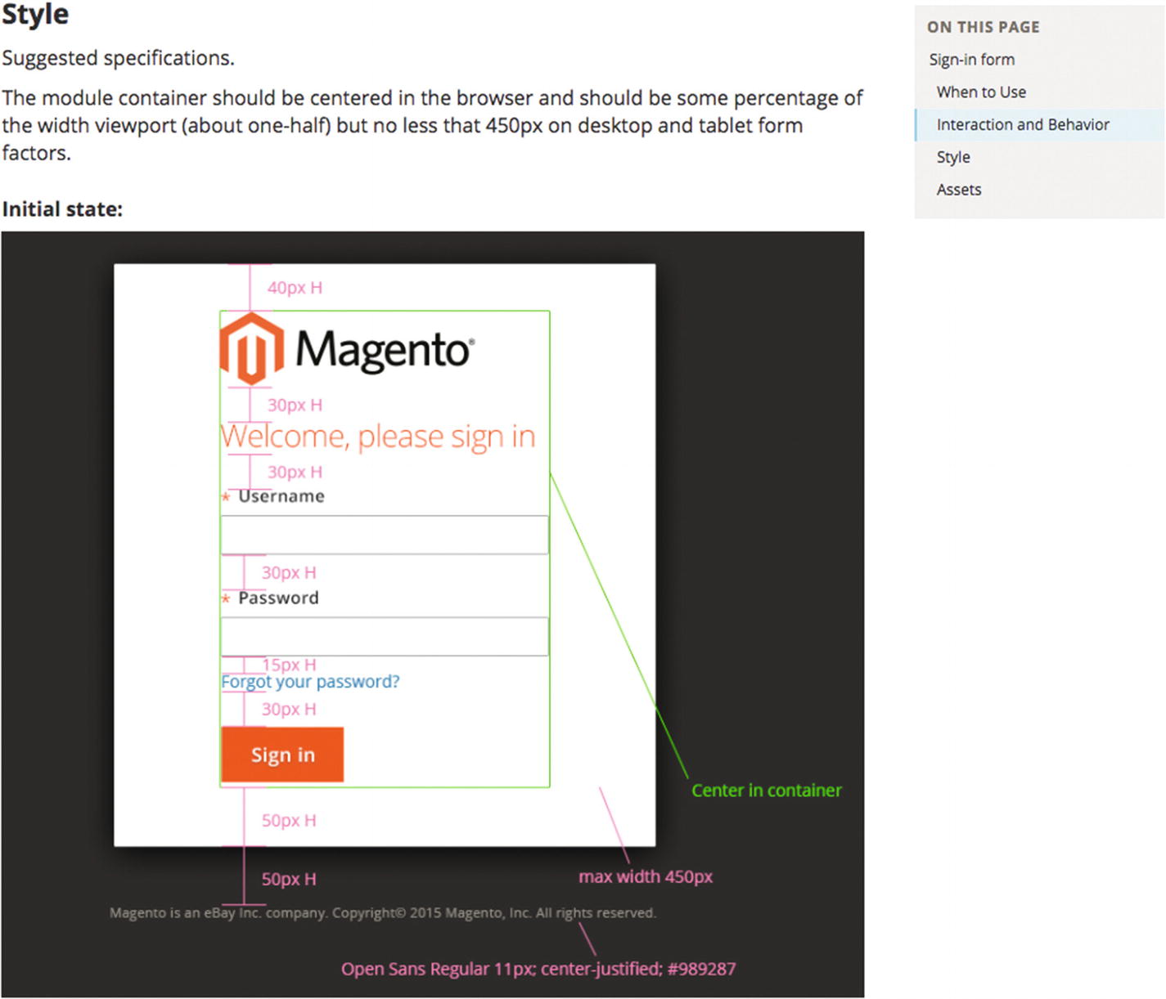Click the 'Center in container' annotation label
This screenshot has height=999, width=1166.
point(767,791)
